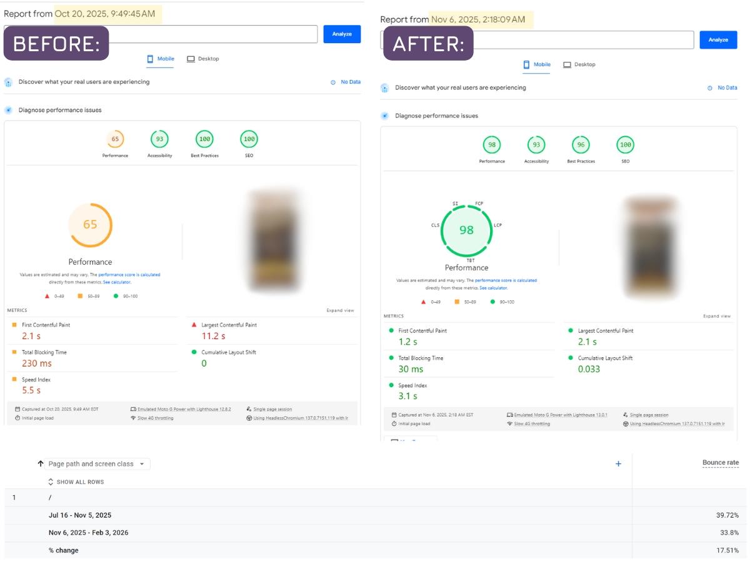Open the See calculator link in before report
This screenshot has height=562, width=750.
coord(117,282)
